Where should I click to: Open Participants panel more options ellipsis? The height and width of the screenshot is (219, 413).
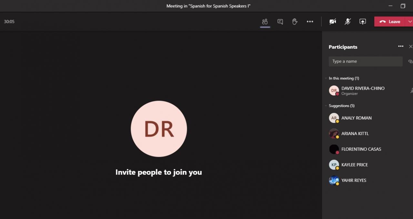tap(401, 46)
